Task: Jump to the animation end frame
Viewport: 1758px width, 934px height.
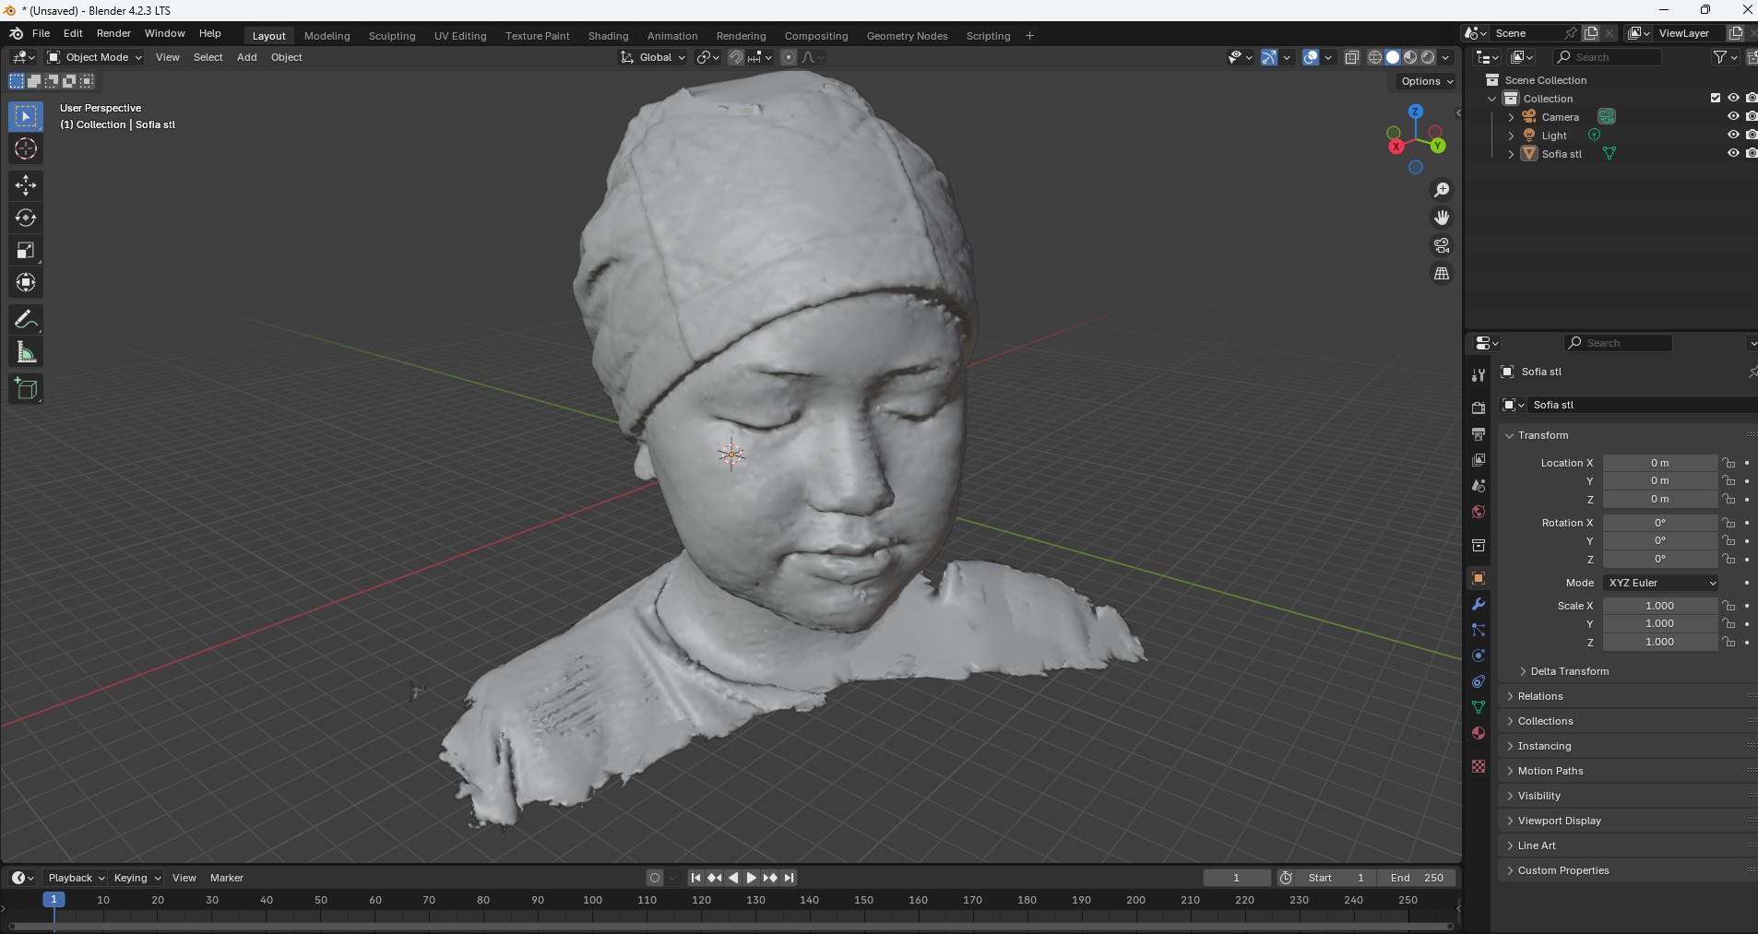Action: [x=789, y=878]
